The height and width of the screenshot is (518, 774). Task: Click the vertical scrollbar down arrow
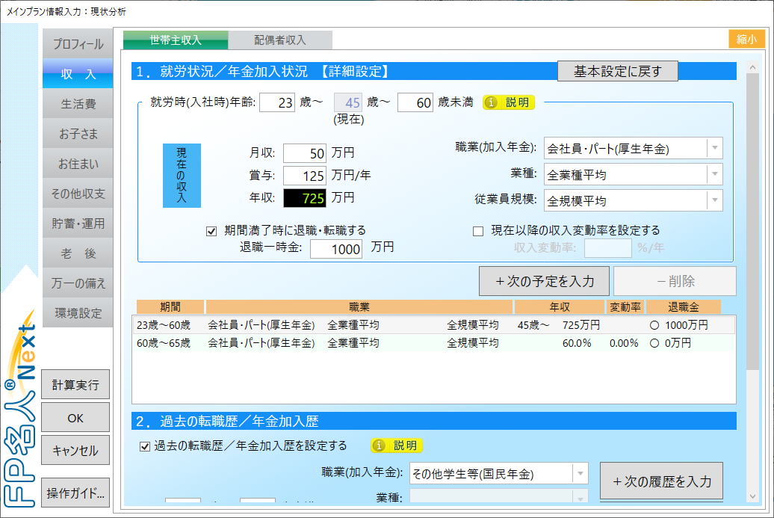(752, 496)
